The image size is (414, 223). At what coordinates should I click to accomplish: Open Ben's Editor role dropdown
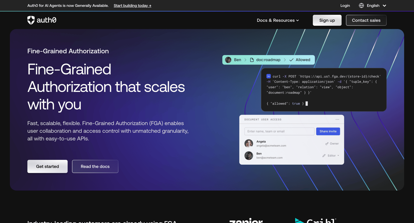[333, 156]
